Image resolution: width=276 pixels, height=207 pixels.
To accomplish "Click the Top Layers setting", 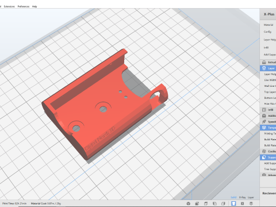I will click(x=270, y=92).
